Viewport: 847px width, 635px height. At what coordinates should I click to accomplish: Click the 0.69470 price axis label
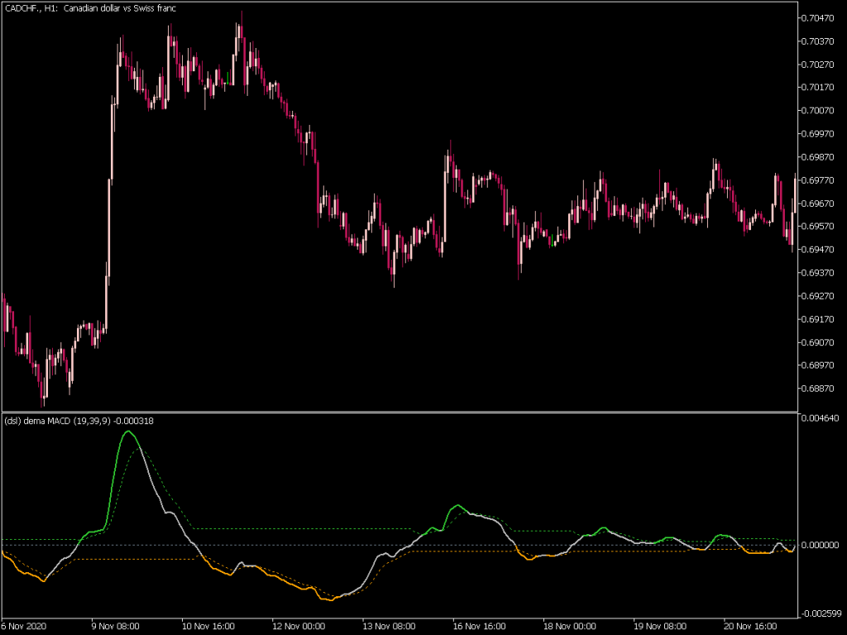[x=821, y=249]
